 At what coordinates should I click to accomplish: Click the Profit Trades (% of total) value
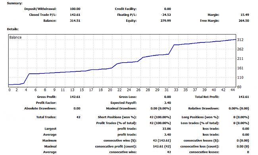[160, 123]
